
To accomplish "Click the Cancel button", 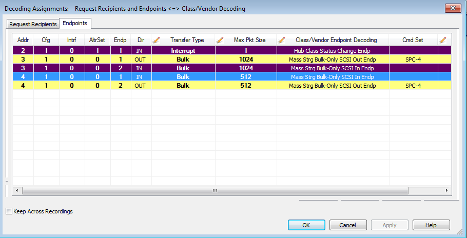I will (348, 225).
